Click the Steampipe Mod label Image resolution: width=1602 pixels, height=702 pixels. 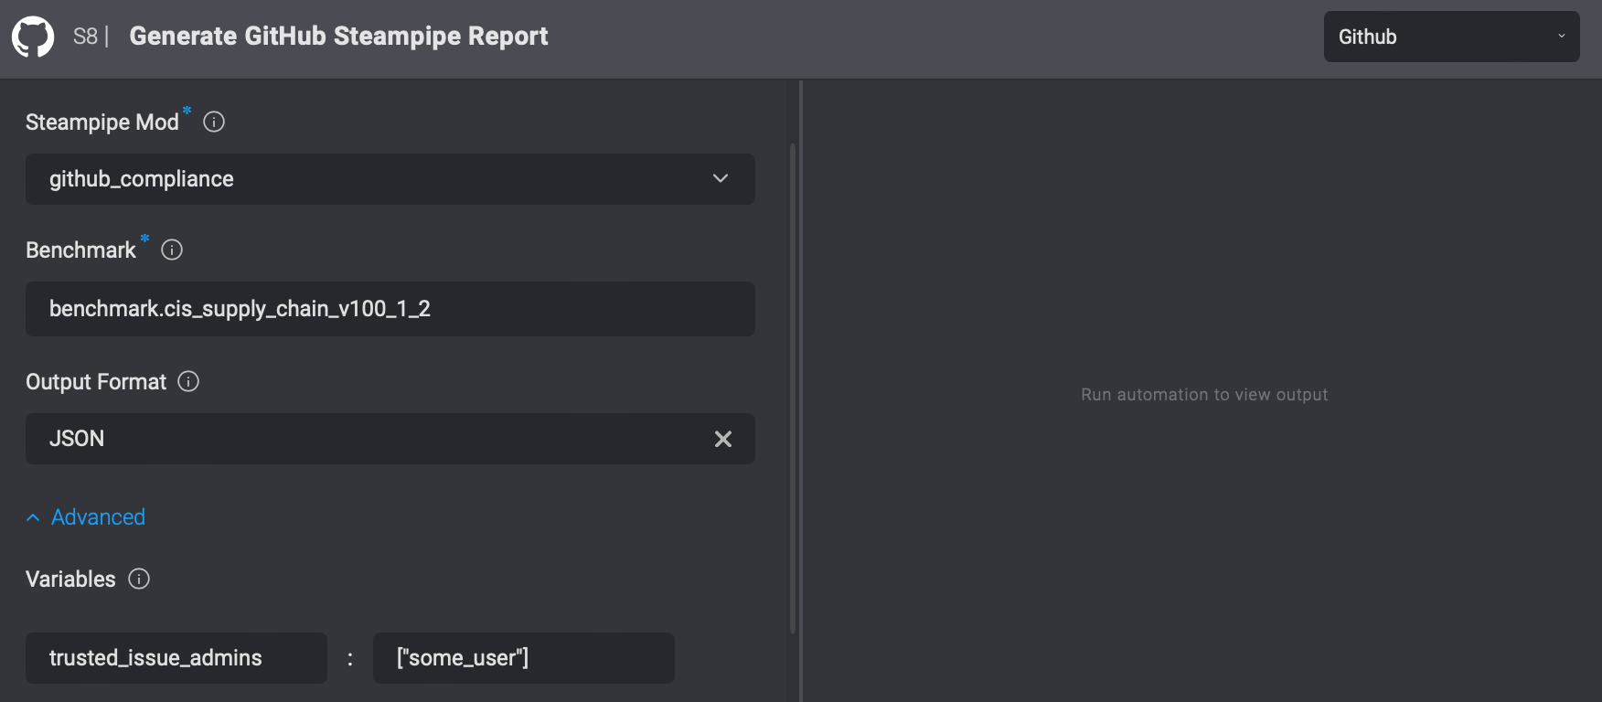[x=102, y=122]
